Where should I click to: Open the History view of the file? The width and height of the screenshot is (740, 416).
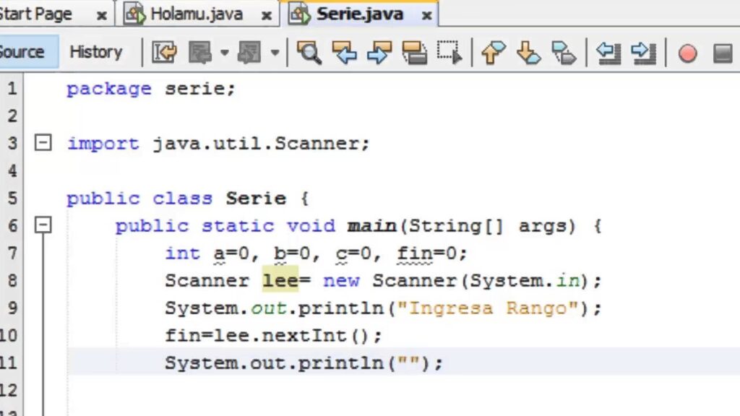coord(95,52)
